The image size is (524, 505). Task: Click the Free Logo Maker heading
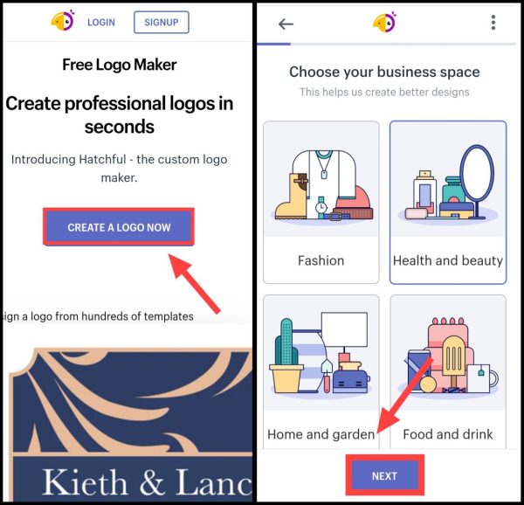tap(120, 65)
